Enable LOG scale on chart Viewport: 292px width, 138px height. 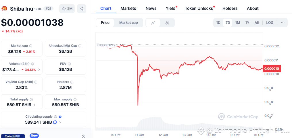(270, 23)
